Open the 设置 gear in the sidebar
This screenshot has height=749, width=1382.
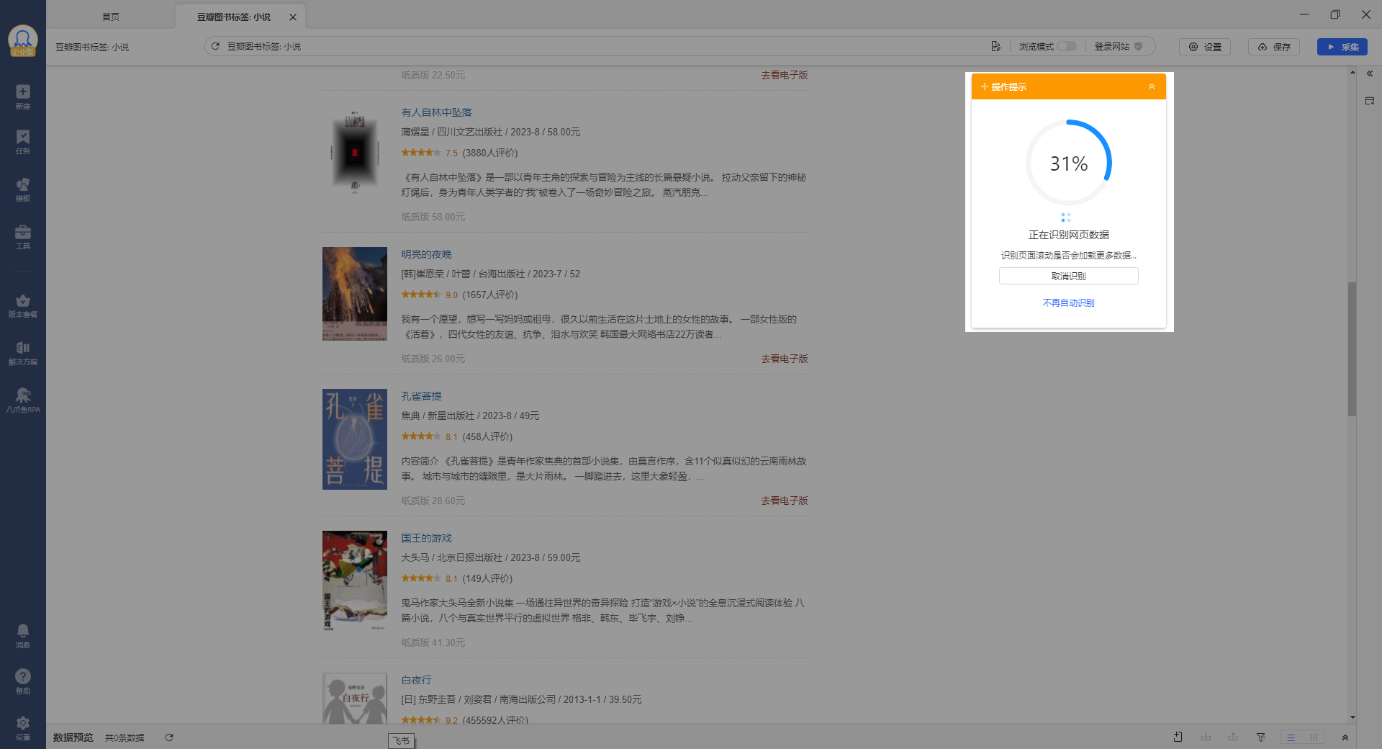tap(23, 727)
